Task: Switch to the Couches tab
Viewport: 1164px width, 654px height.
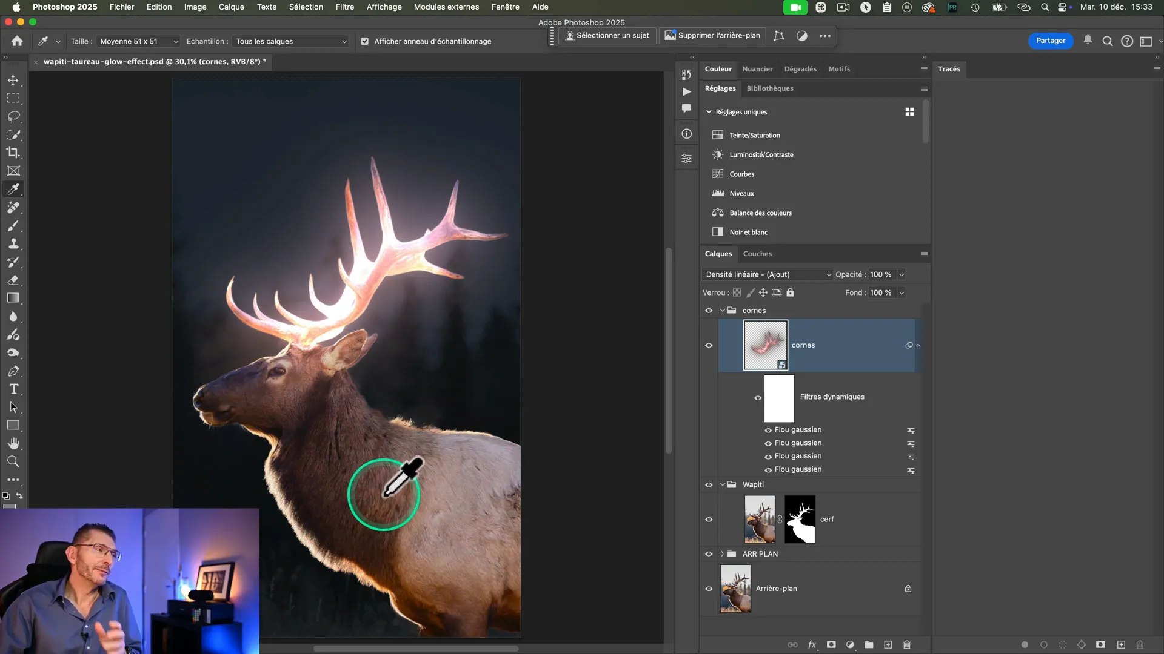Action: pyautogui.click(x=757, y=254)
